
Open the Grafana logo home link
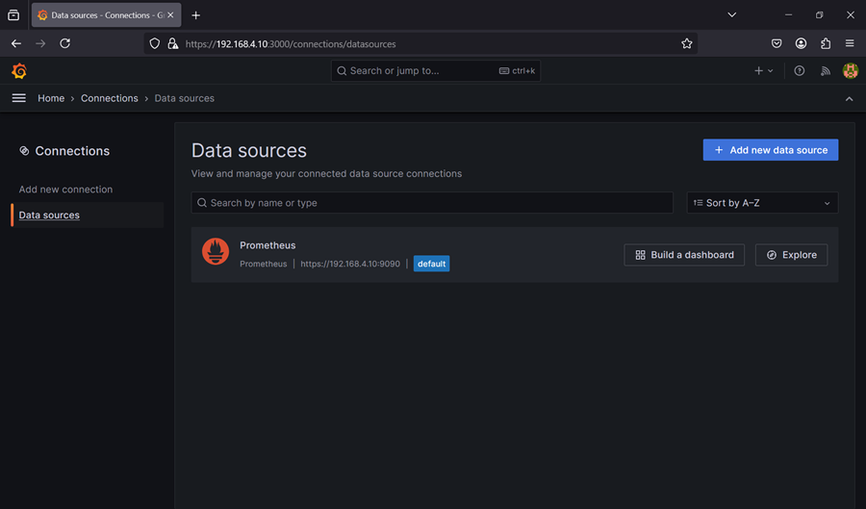click(19, 70)
